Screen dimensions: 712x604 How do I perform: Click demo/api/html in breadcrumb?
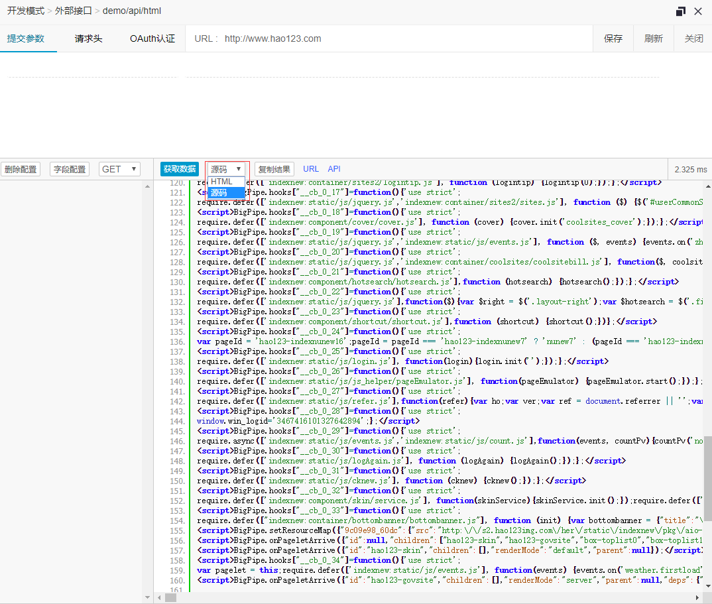pos(132,11)
